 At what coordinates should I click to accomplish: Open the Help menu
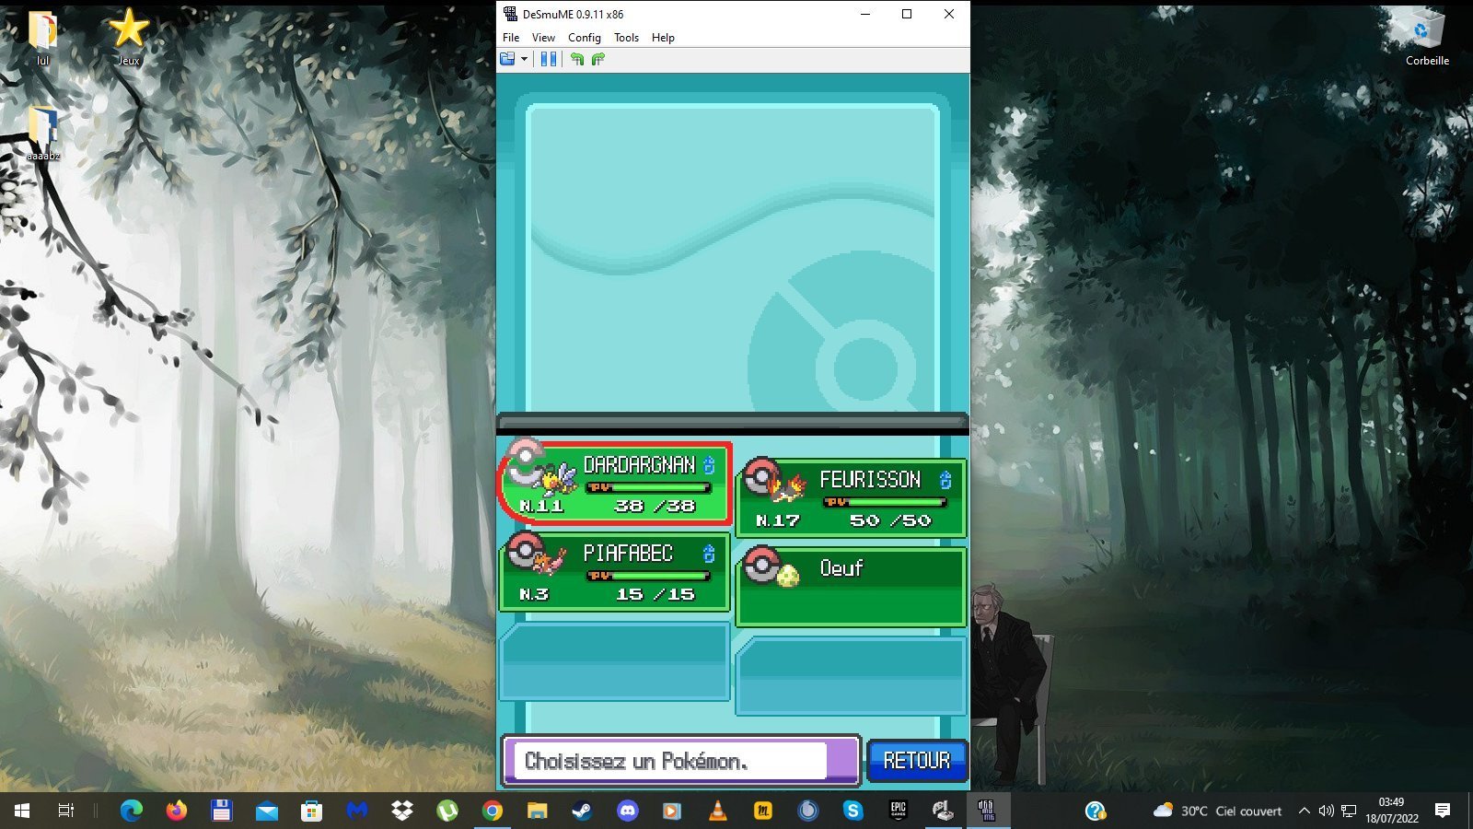pyautogui.click(x=663, y=38)
